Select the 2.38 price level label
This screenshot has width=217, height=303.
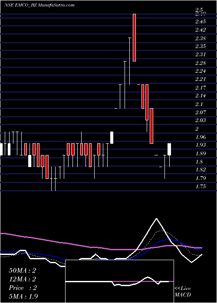pyautogui.click(x=201, y=38)
